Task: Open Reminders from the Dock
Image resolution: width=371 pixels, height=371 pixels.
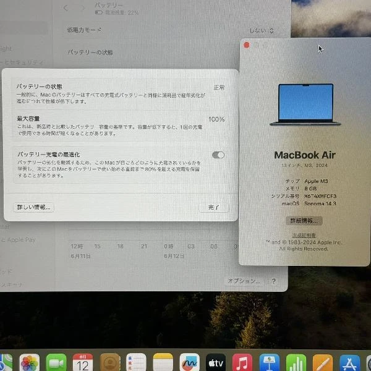Action: [136, 362]
